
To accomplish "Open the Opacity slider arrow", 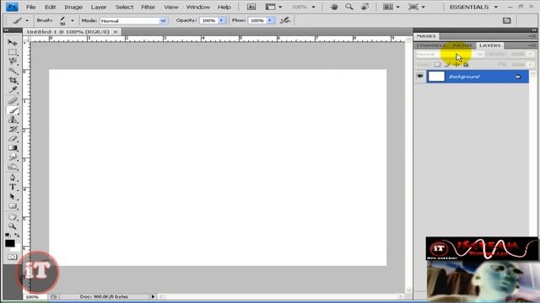I will [222, 20].
